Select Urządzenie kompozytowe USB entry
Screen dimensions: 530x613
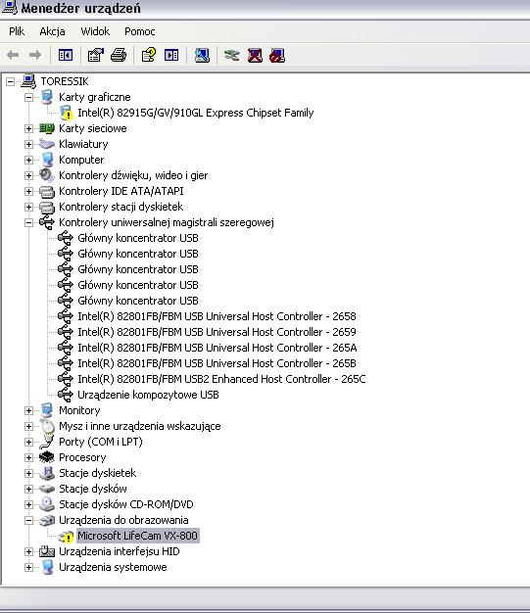click(x=148, y=395)
